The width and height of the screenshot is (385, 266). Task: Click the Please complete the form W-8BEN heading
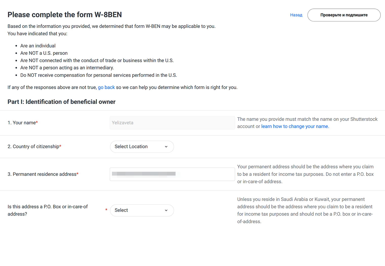(x=65, y=15)
